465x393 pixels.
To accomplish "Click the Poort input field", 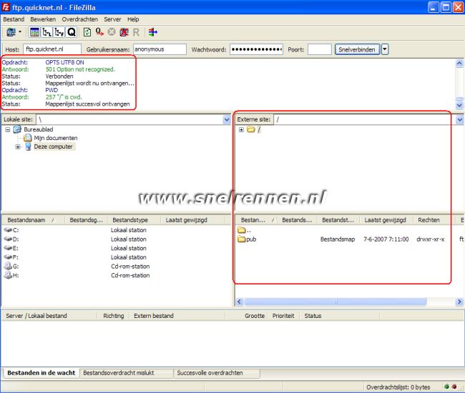I will pyautogui.click(x=319, y=49).
